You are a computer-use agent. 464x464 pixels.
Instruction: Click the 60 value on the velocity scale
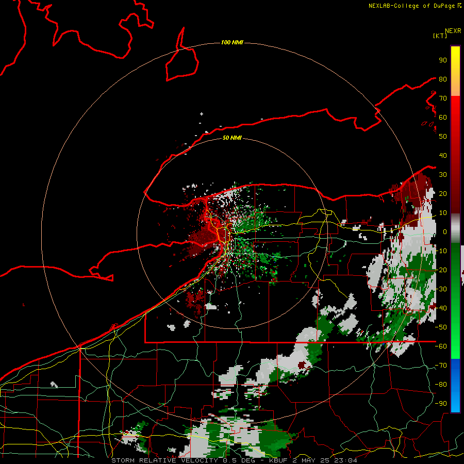tap(443, 118)
